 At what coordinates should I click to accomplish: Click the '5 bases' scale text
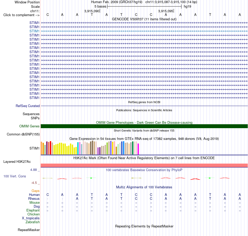[100, 7]
